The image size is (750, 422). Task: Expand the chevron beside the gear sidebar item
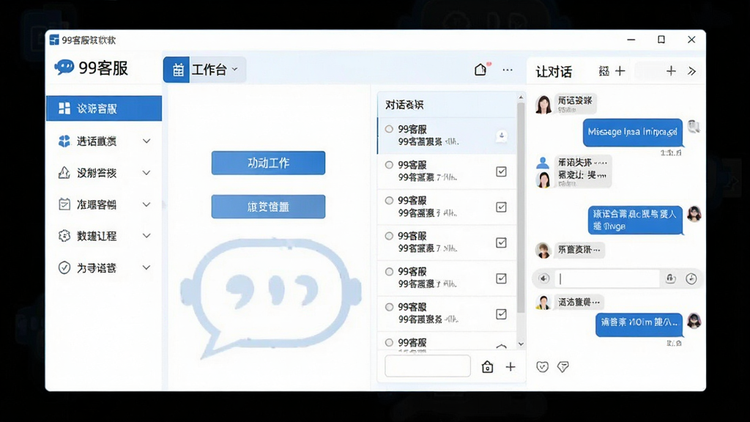(146, 236)
